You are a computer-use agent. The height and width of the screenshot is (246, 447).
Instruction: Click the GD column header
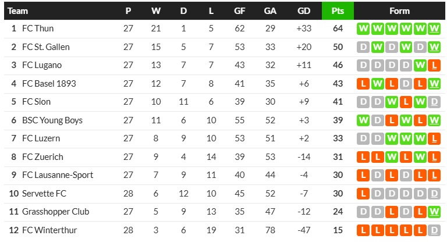303,10
